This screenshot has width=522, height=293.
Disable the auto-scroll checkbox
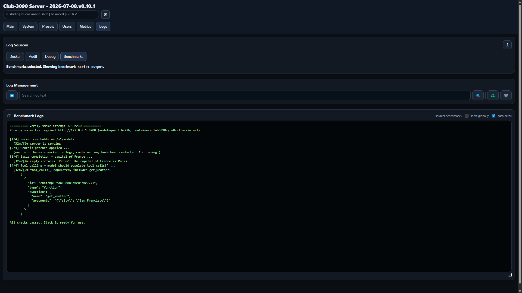494,116
